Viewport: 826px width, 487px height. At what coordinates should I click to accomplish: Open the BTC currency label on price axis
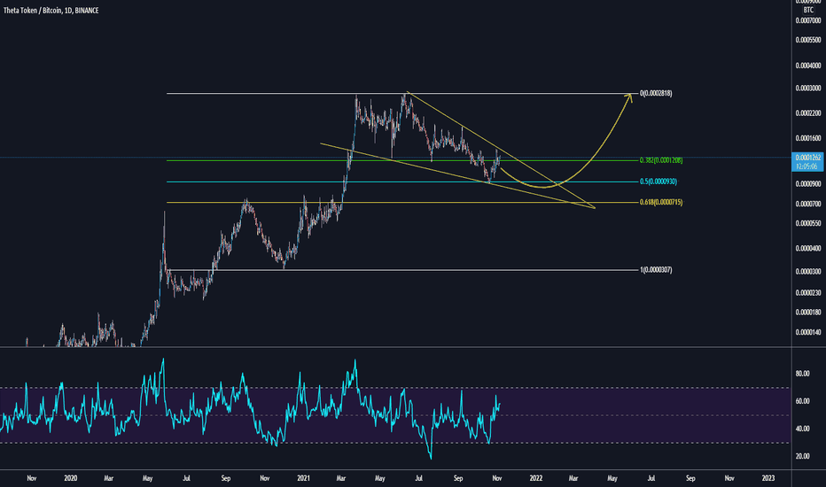[808, 10]
